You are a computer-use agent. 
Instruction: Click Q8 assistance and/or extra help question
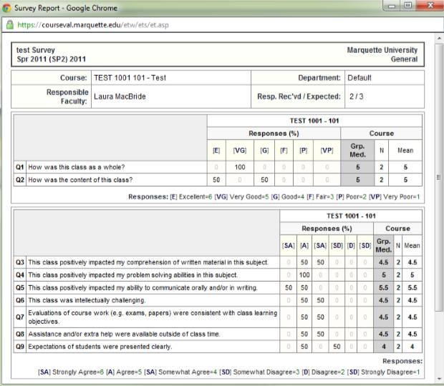click(x=124, y=334)
